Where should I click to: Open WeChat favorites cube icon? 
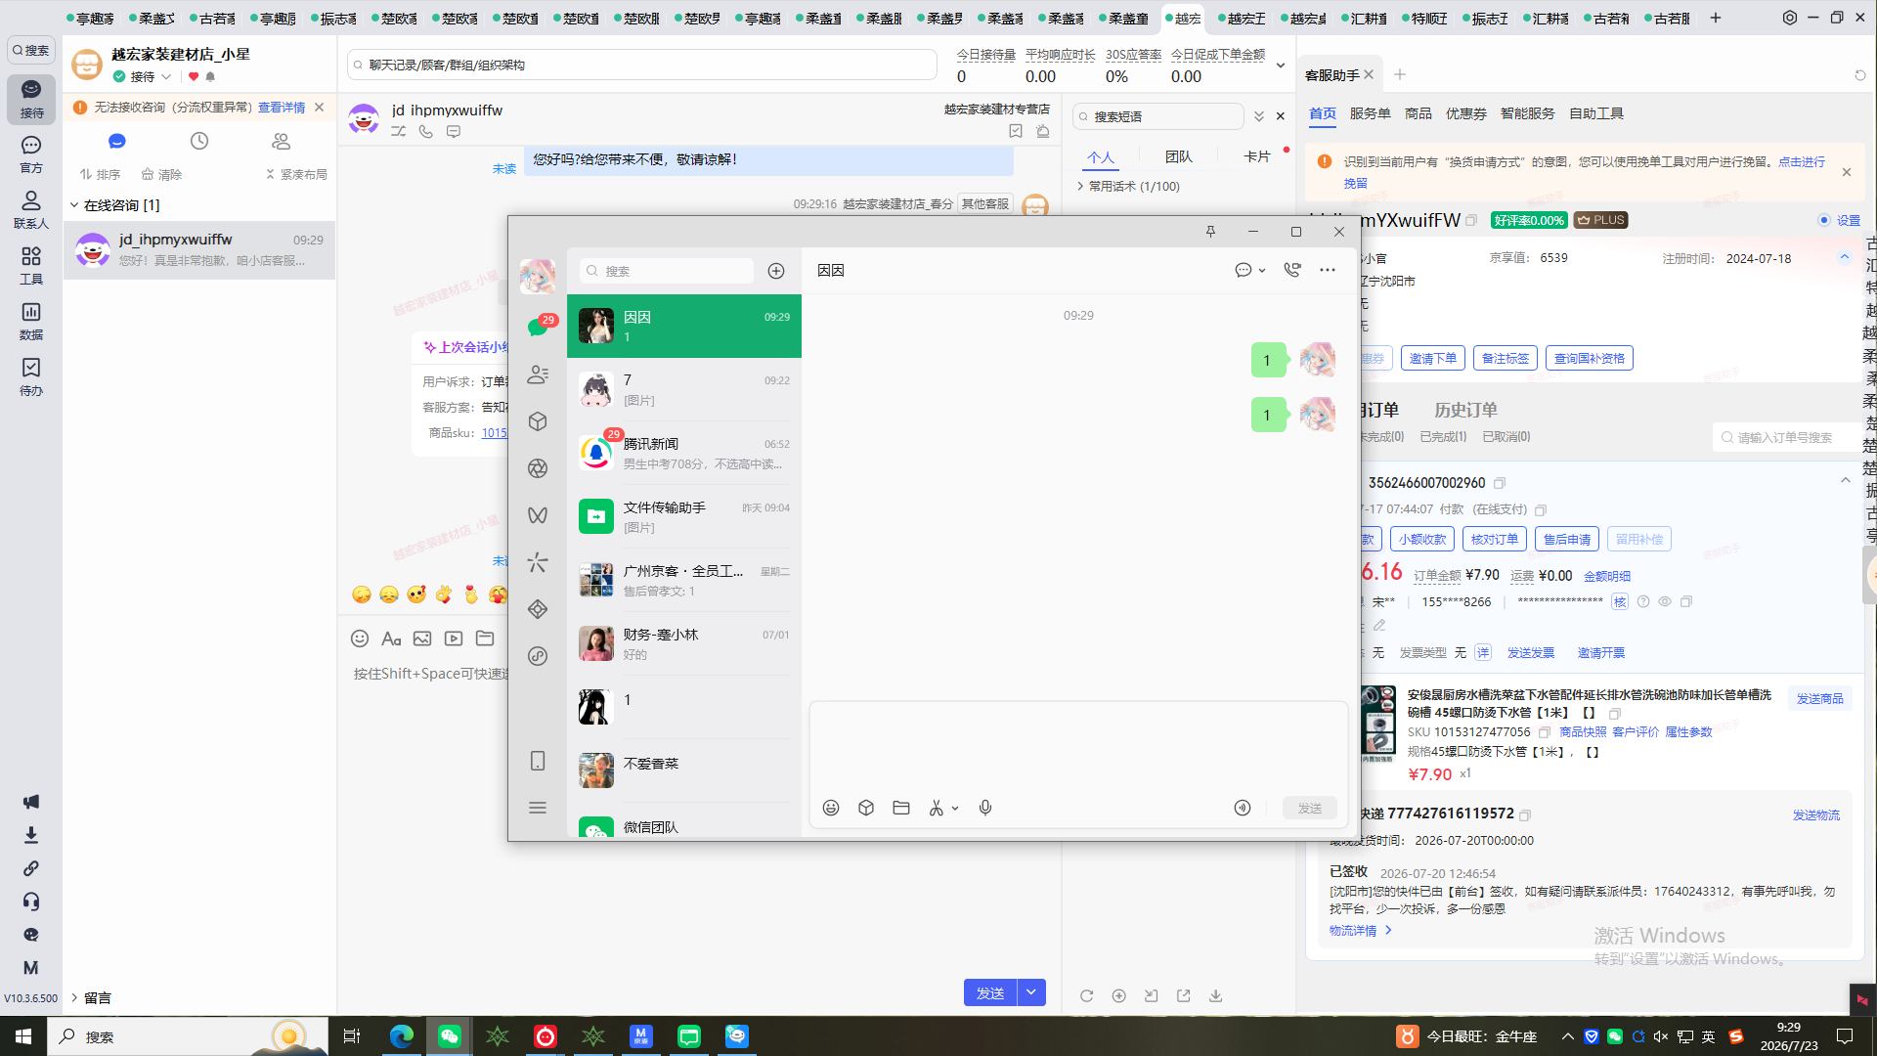[x=538, y=421]
